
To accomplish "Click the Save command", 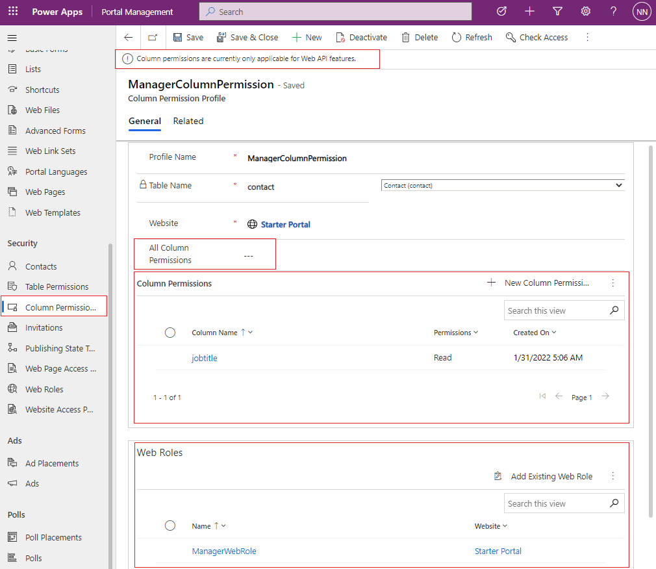I will tap(188, 37).
